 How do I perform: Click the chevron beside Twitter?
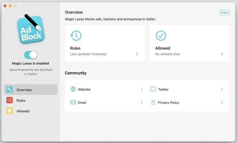click(x=222, y=89)
